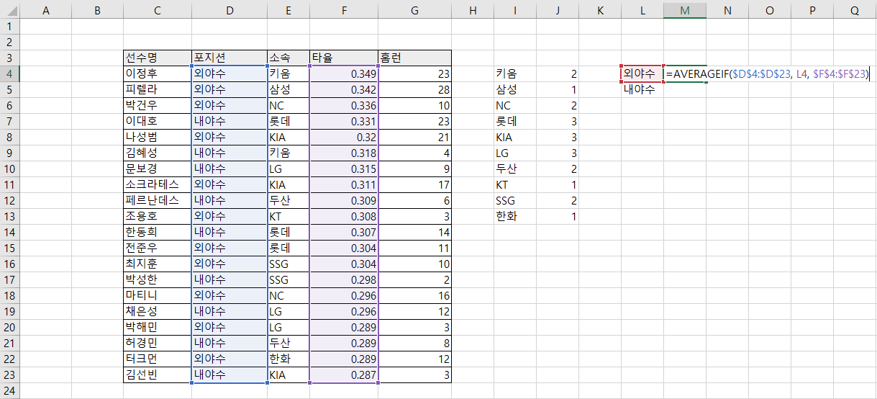Viewport: 877px width, 399px height.
Task: Select column header M
Action: 684,10
